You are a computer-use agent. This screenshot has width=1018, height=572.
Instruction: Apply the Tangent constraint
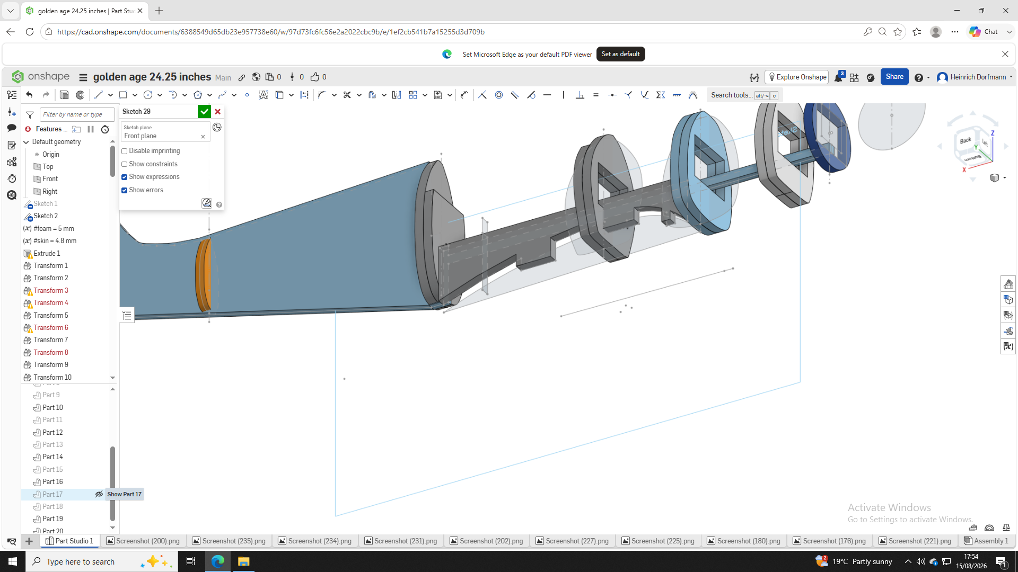tap(531, 95)
